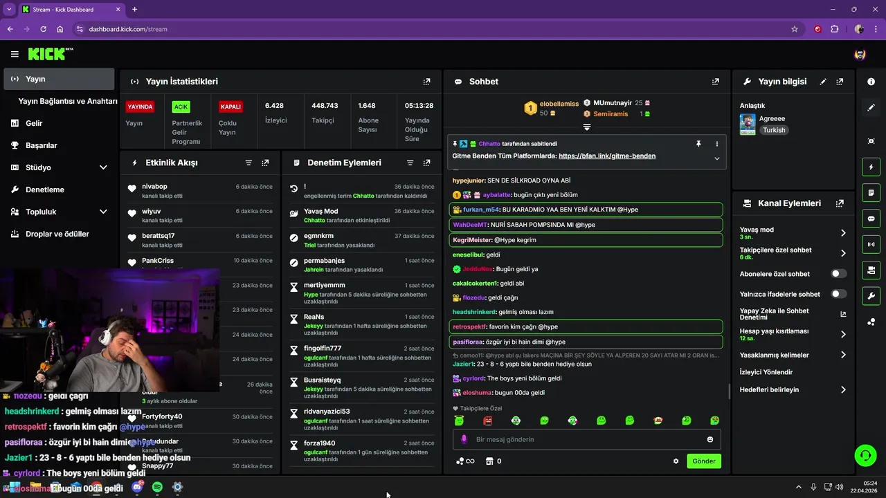Open Yasaklanmış kelimeler arrow
Screen dimensions: 886x498
tap(843, 355)
